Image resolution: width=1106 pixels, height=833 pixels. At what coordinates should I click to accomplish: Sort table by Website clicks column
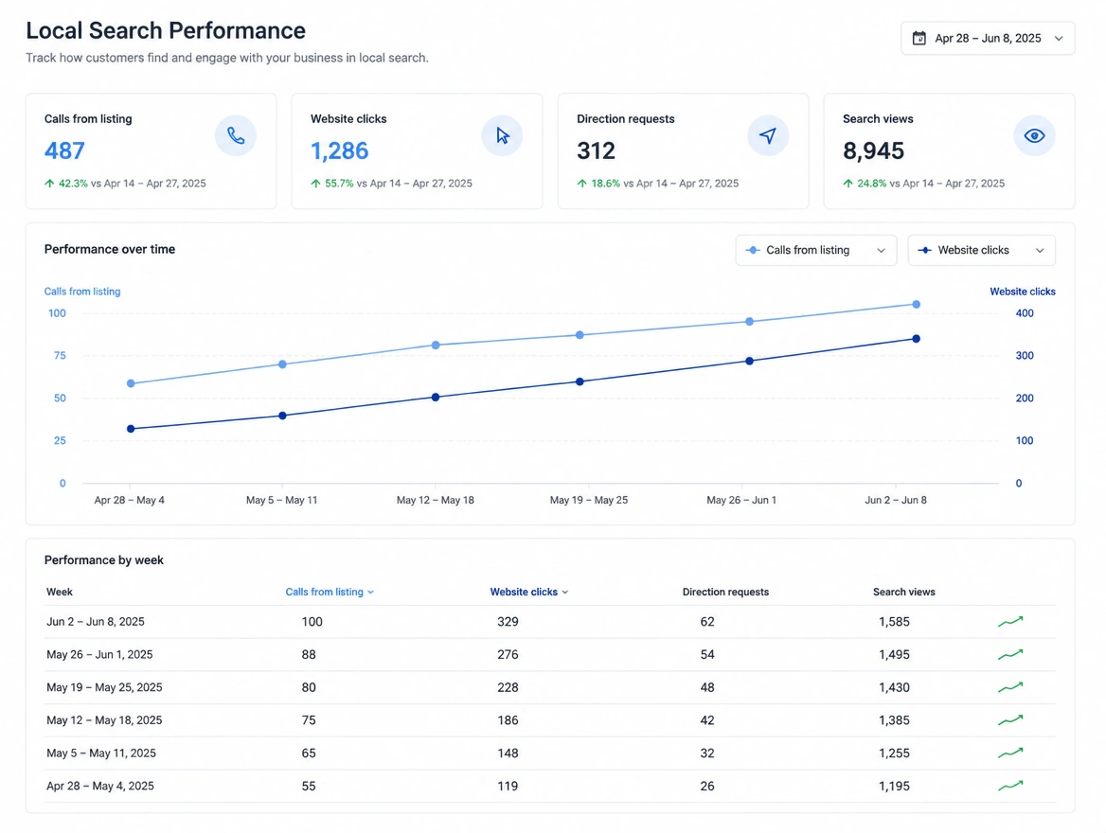click(529, 592)
